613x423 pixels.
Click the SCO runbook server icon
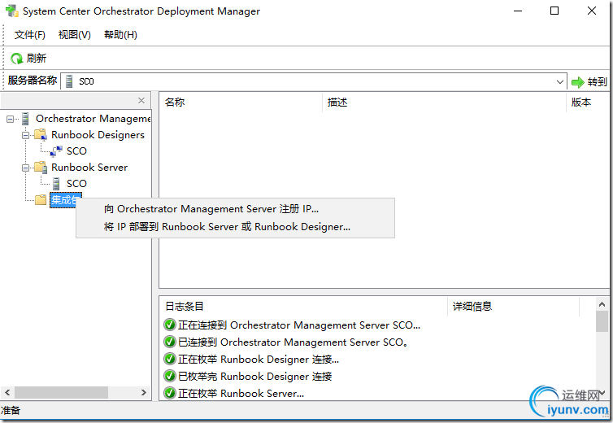[x=56, y=184]
